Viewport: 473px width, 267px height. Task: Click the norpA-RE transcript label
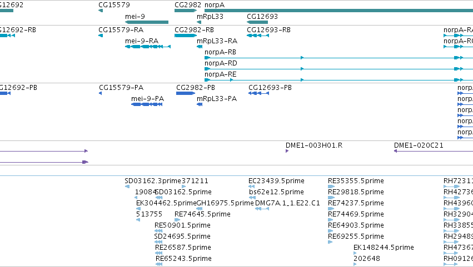click(x=221, y=74)
